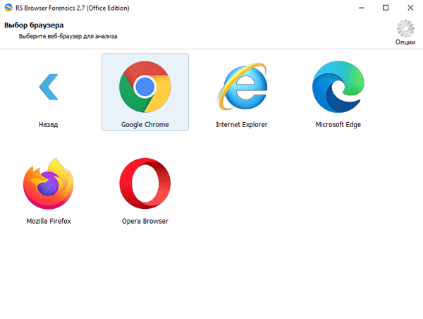Click the Mozilla Firefox text label

point(49,221)
